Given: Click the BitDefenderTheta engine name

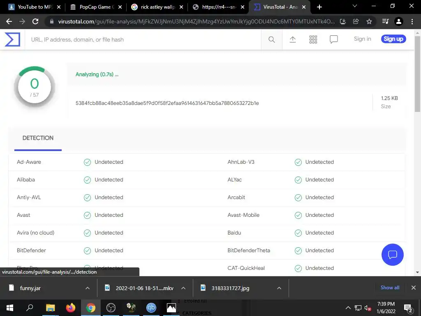Looking at the screenshot, I should pos(249,251).
